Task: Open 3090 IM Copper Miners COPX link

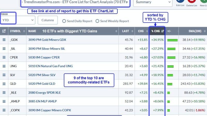Action: [x=49, y=110]
